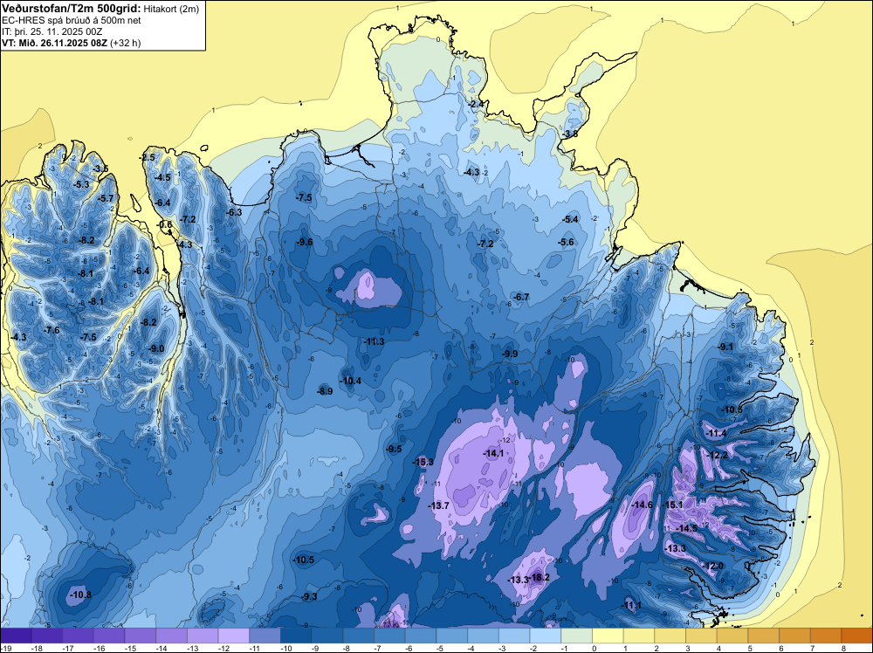Click the coldest value '-18.2' on the map
This screenshot has height=653, width=873.
(x=540, y=577)
